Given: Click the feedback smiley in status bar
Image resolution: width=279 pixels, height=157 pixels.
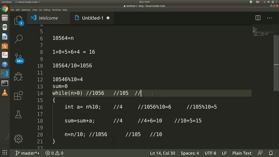Looking at the screenshot, I should tap(260, 153).
